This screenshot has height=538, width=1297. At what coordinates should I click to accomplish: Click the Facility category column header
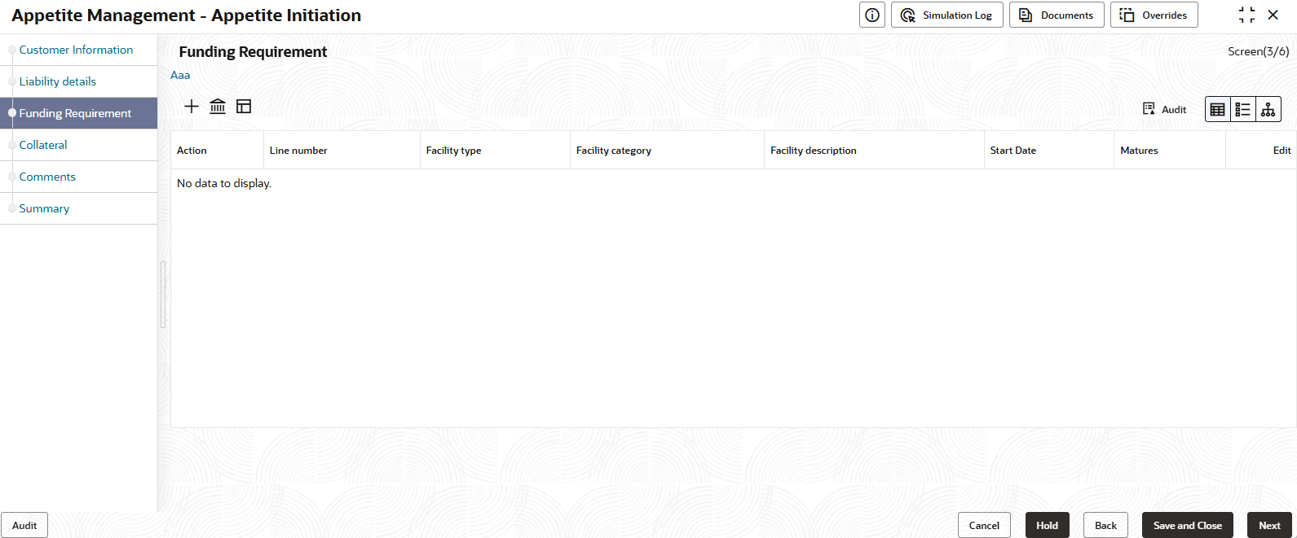[667, 151]
